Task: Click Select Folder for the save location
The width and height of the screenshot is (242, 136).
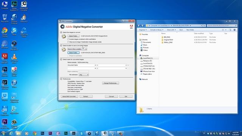Action: 73,53
